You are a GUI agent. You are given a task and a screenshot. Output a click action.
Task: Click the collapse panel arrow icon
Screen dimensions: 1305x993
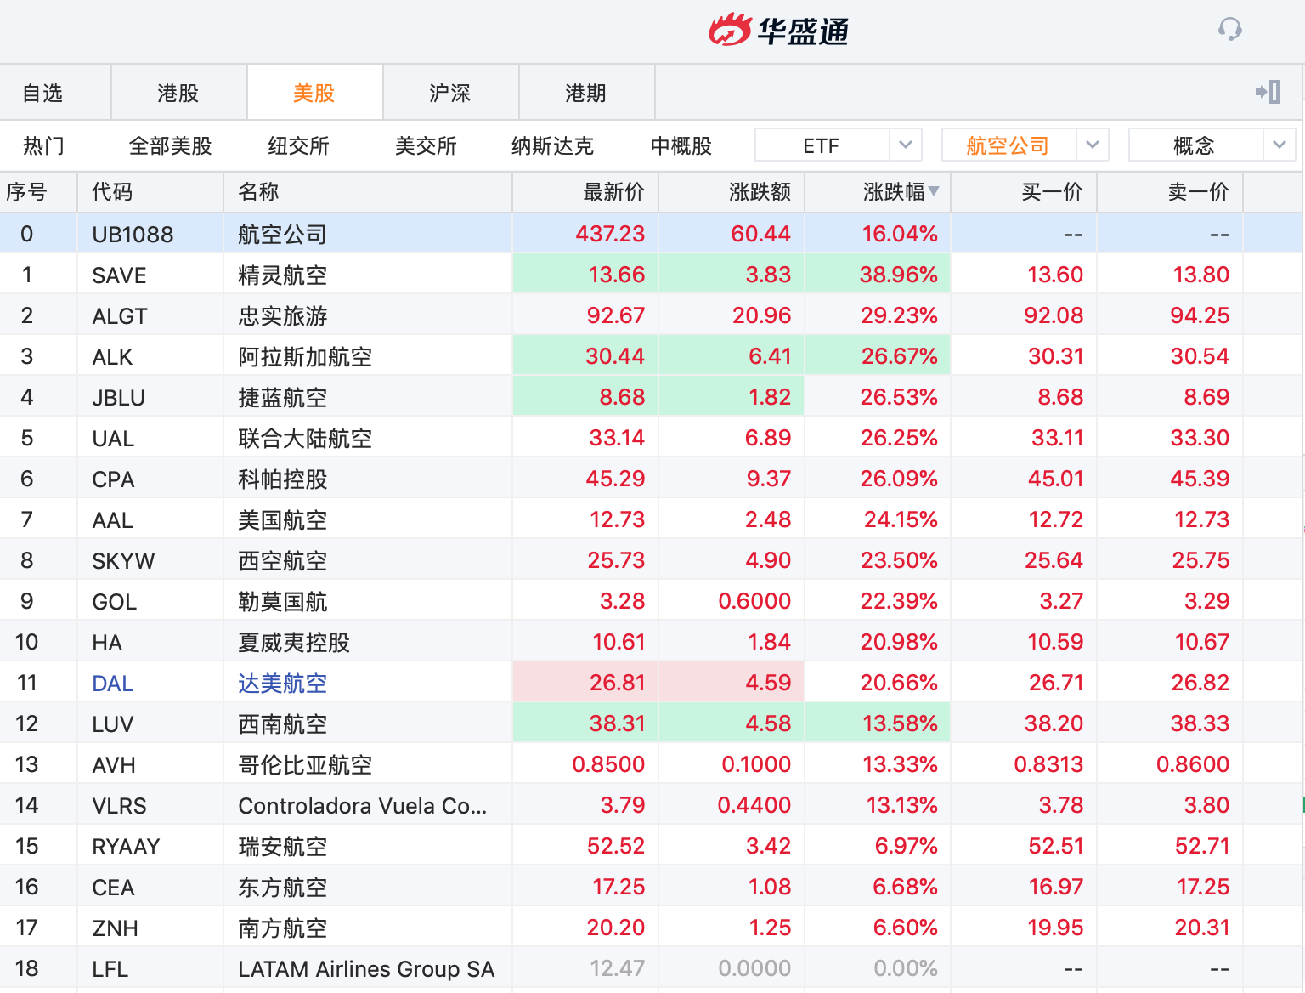[x=1268, y=92]
